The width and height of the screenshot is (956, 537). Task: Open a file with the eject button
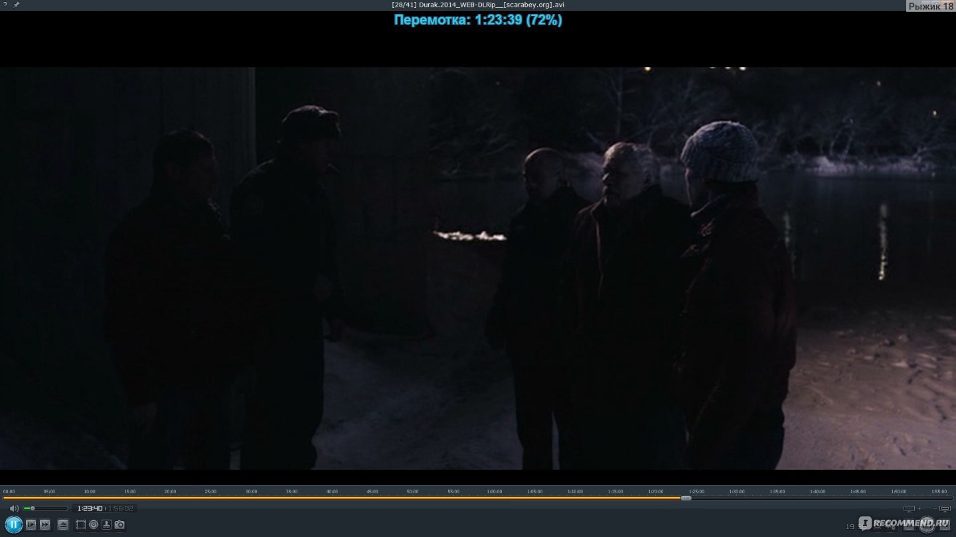63,524
